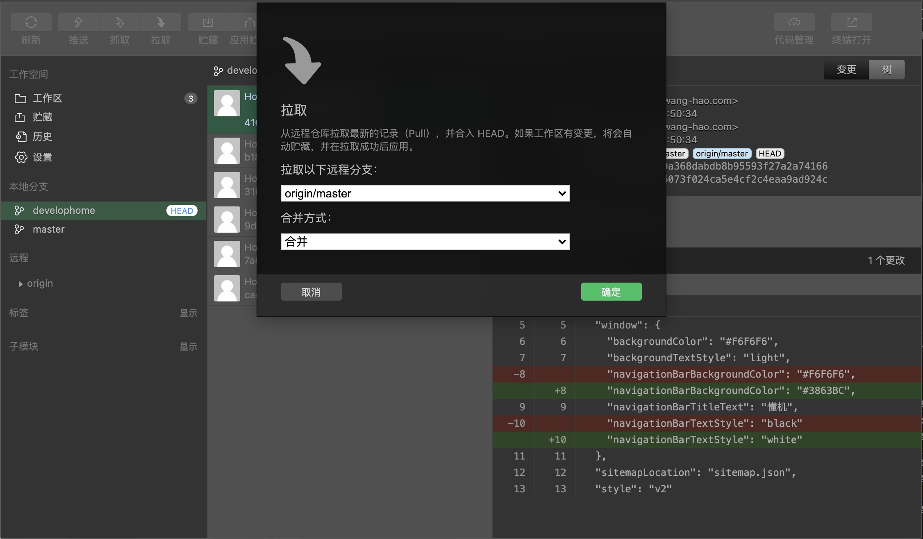The width and height of the screenshot is (923, 539).
Task: Open the 合并 merge method dropdown
Action: 425,242
